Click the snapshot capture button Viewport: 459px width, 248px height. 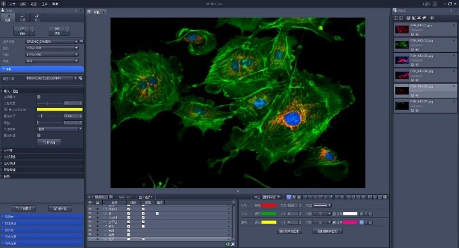tap(22, 31)
